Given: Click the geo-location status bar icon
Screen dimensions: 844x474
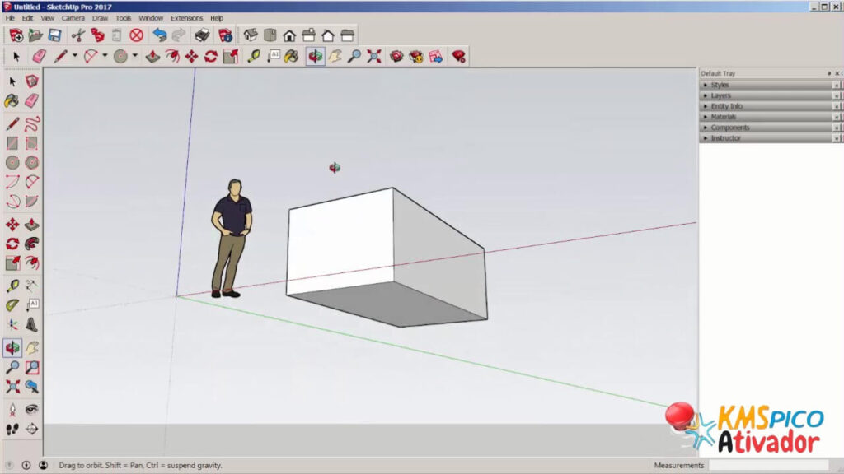Looking at the screenshot, I should 11,465.
